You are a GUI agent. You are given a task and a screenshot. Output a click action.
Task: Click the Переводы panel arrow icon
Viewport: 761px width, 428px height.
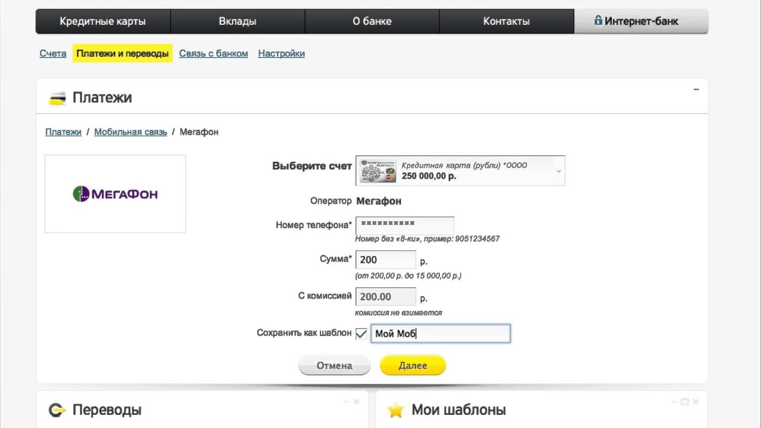[x=57, y=410]
